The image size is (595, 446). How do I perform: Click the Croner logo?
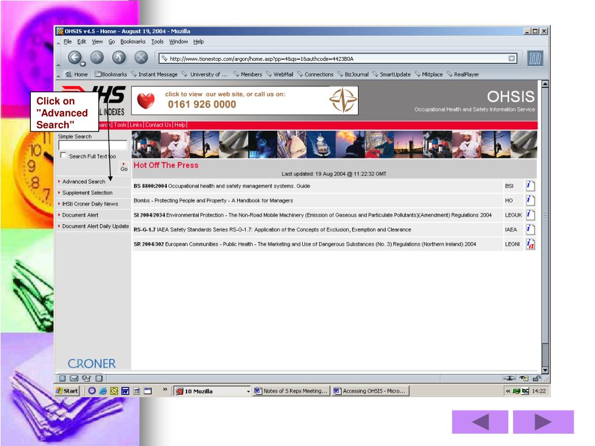91,364
